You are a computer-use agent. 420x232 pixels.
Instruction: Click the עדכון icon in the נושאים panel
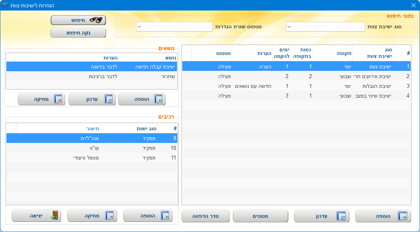[x=109, y=99]
